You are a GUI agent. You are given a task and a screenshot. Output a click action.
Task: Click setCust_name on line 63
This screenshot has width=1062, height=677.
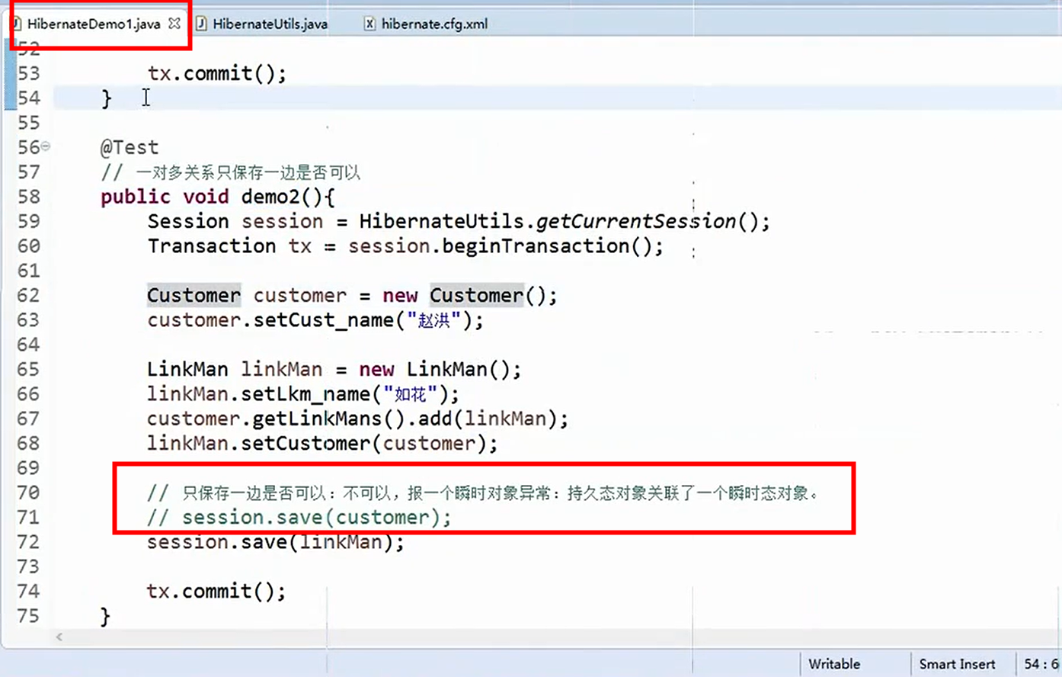pos(324,320)
